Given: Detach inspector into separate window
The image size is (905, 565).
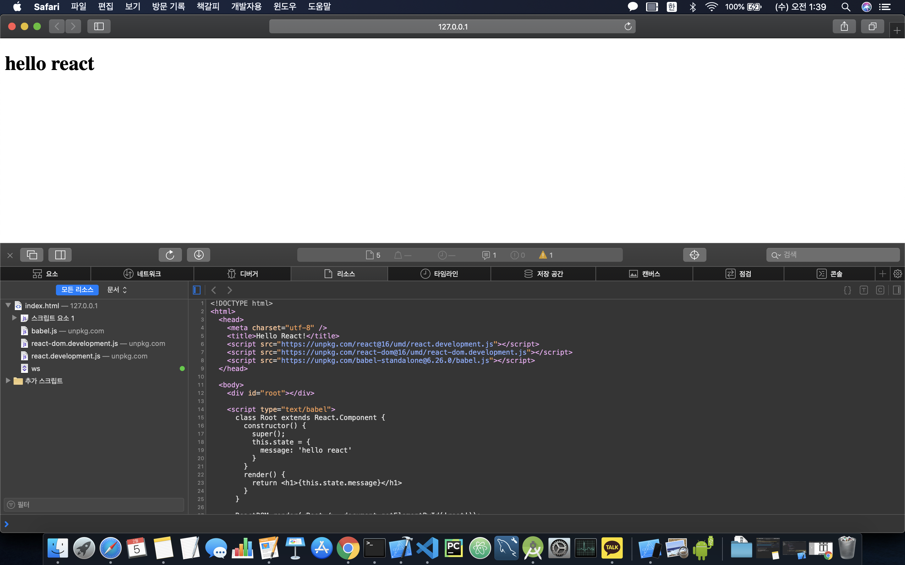Looking at the screenshot, I should (x=32, y=255).
